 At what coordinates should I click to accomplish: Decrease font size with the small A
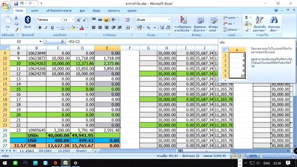(84, 19)
